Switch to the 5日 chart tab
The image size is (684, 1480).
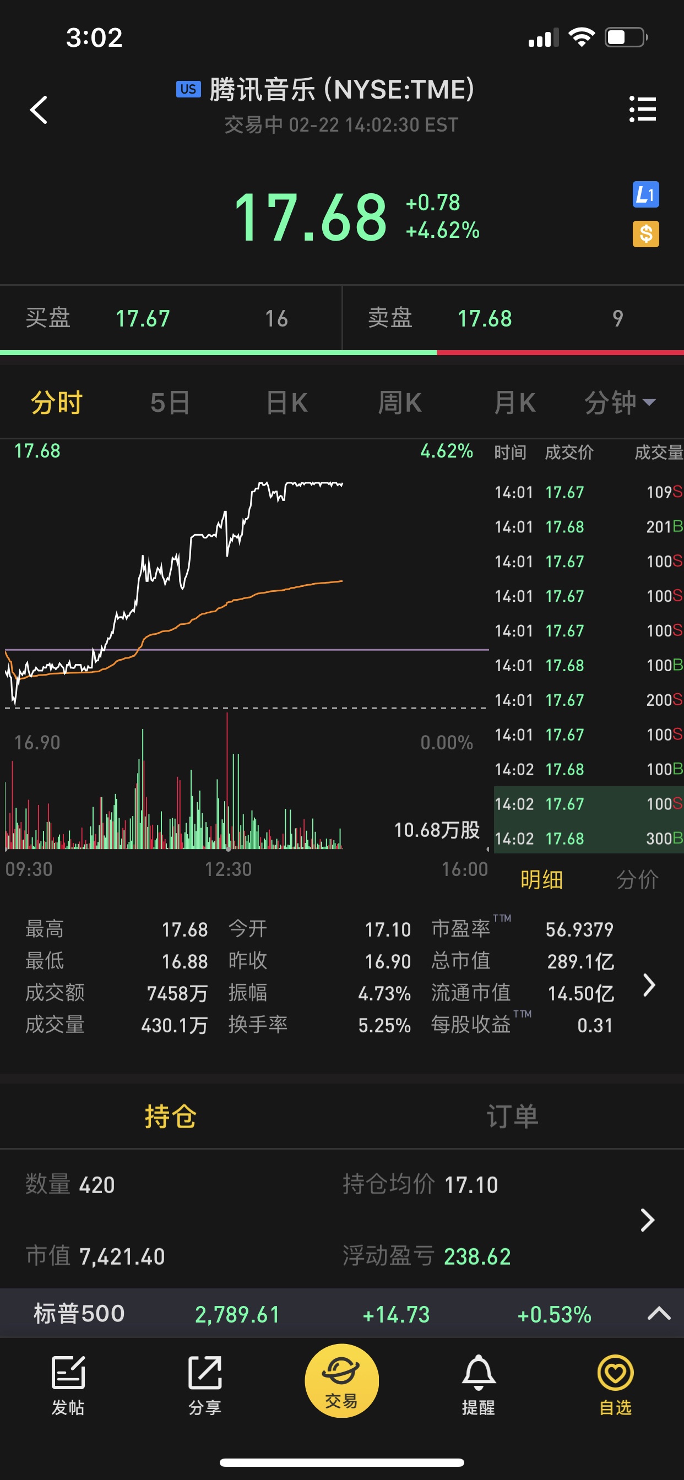click(x=170, y=402)
